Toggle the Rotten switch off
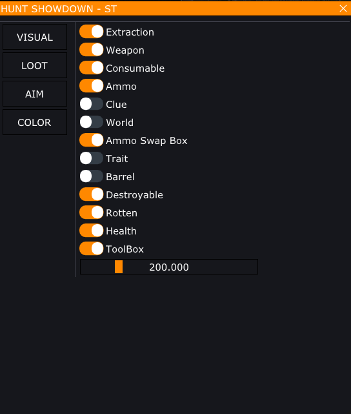 click(91, 212)
